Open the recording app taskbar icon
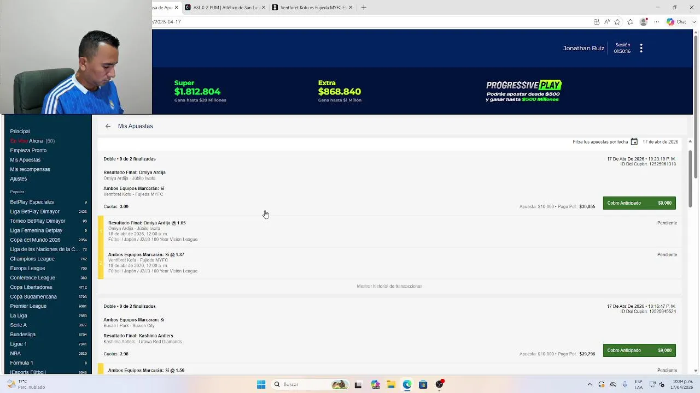The height and width of the screenshot is (393, 700). pos(439,384)
